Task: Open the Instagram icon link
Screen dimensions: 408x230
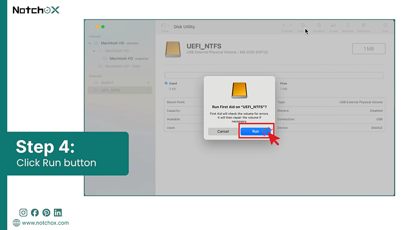Action: (23, 213)
